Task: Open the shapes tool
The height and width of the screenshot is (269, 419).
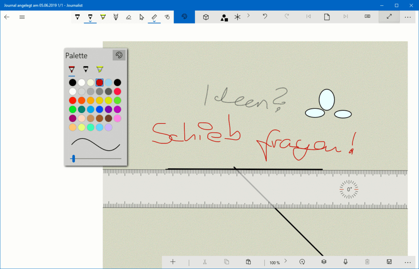Action: [224, 17]
